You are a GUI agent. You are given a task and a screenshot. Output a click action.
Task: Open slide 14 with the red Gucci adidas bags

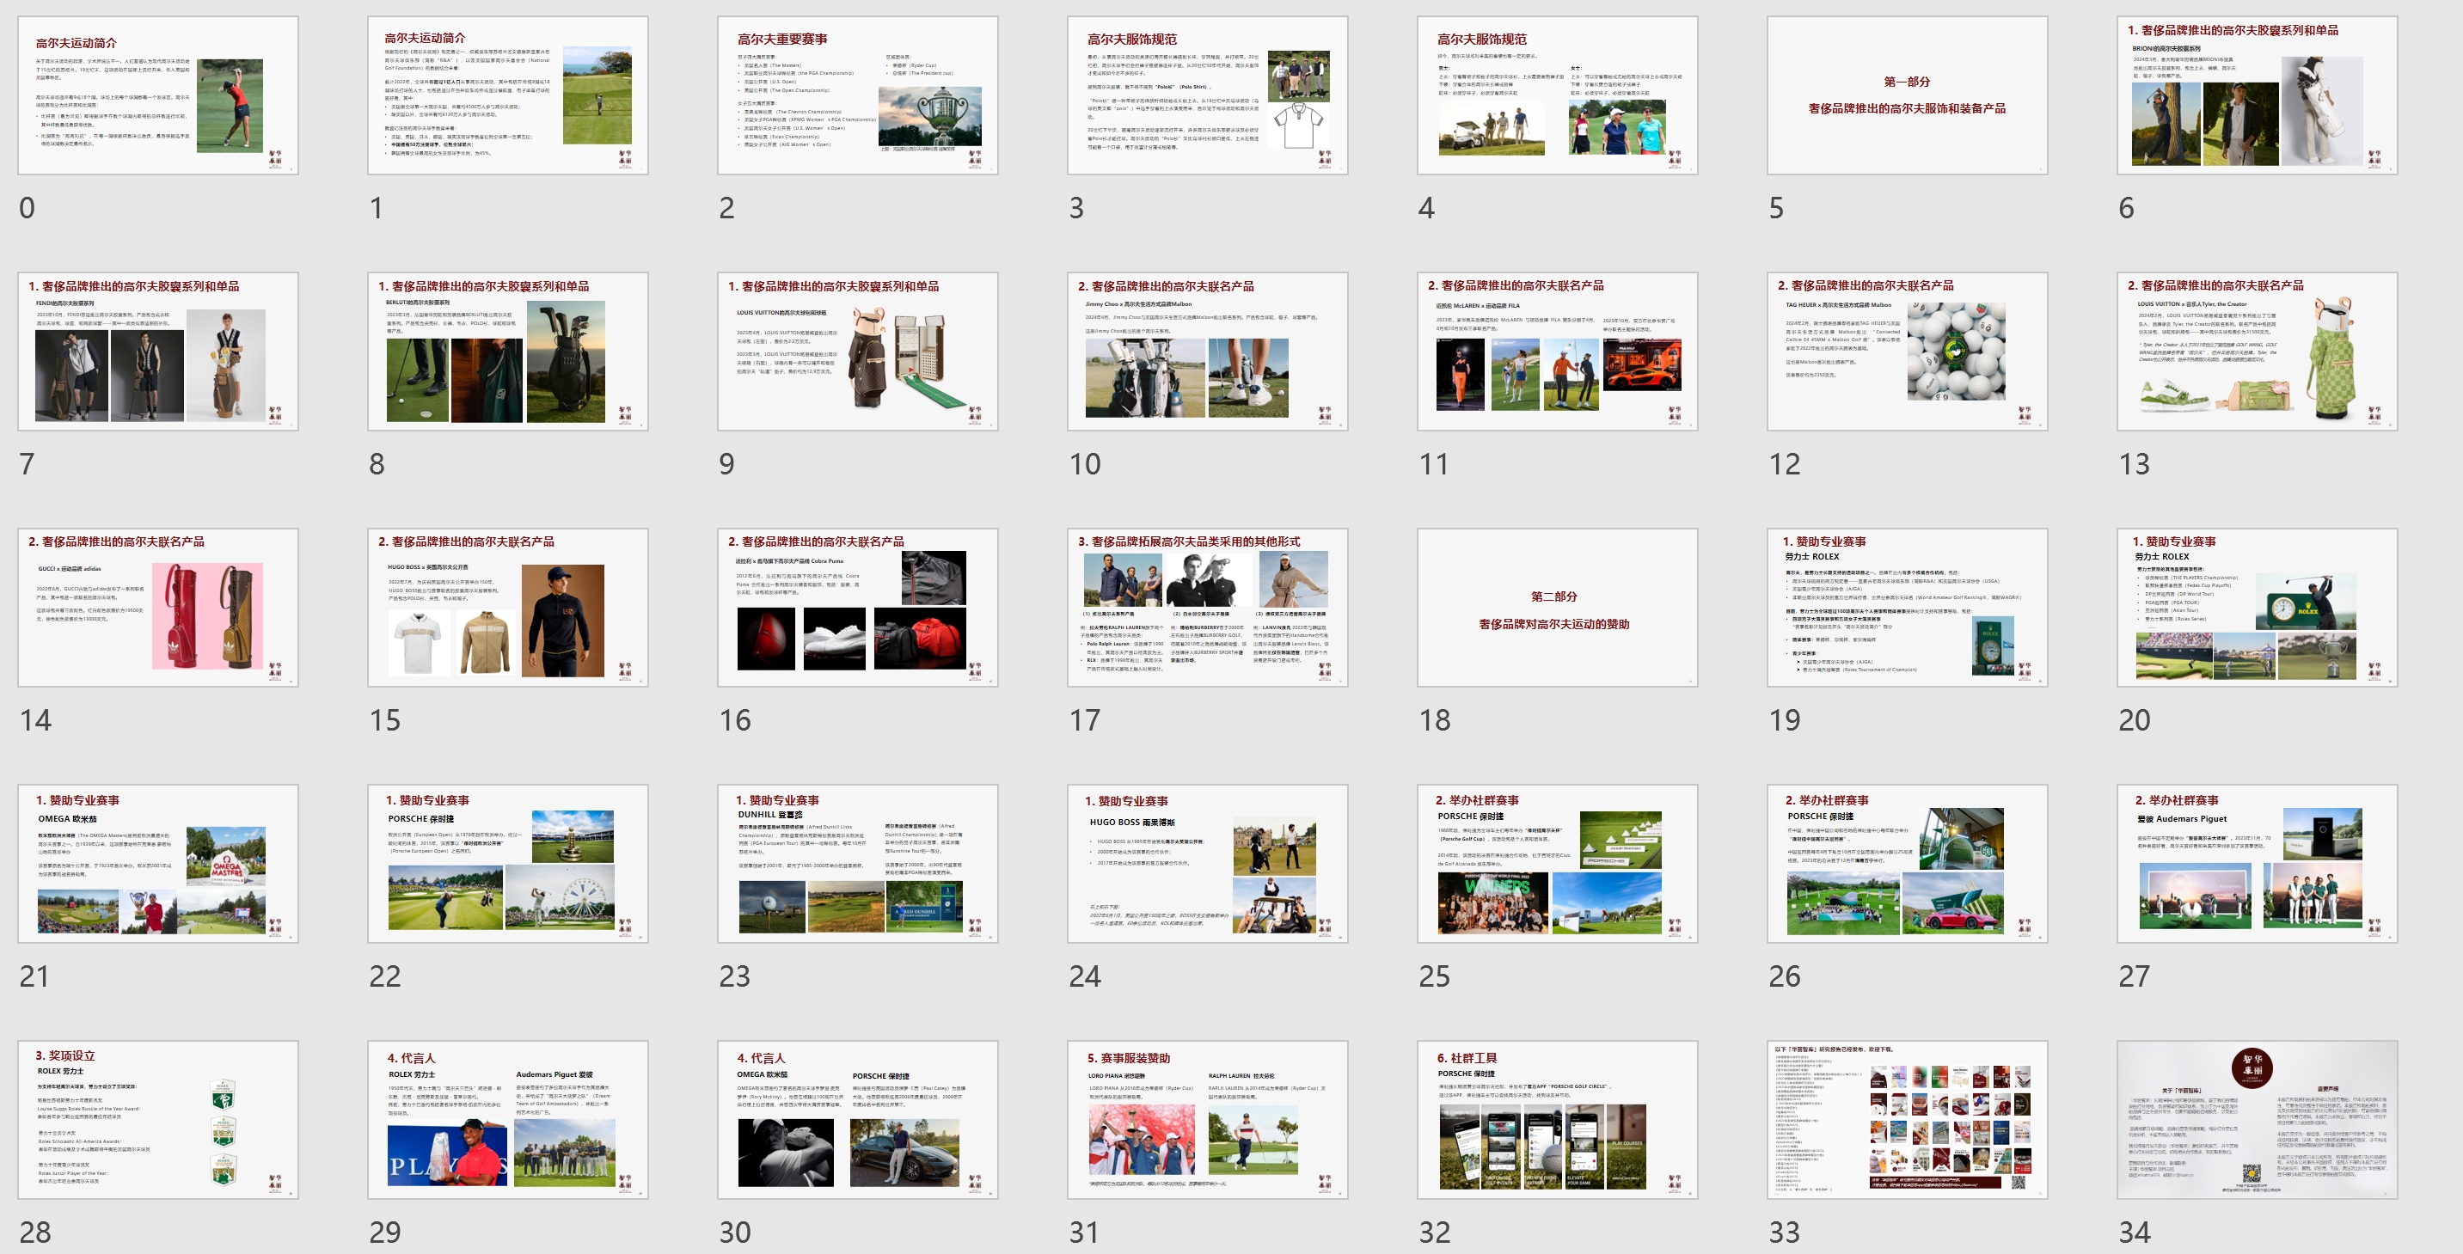(158, 607)
